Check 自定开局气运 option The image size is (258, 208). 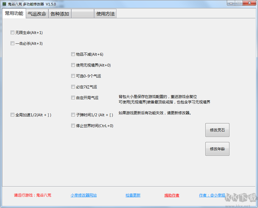(73, 98)
